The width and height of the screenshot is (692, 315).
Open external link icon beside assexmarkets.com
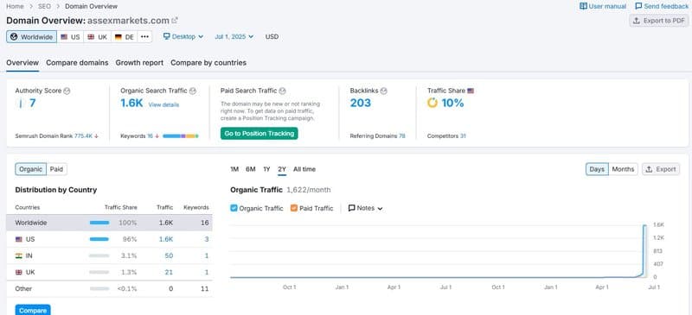[175, 20]
